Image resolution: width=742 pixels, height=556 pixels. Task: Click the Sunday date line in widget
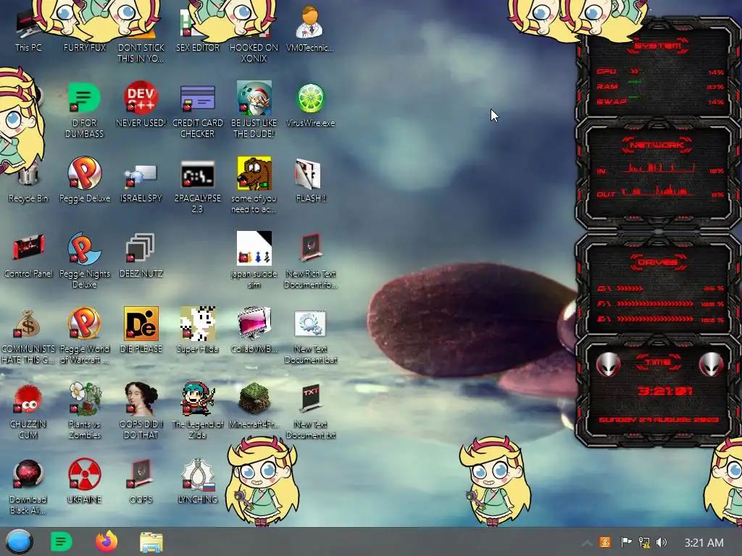659,420
